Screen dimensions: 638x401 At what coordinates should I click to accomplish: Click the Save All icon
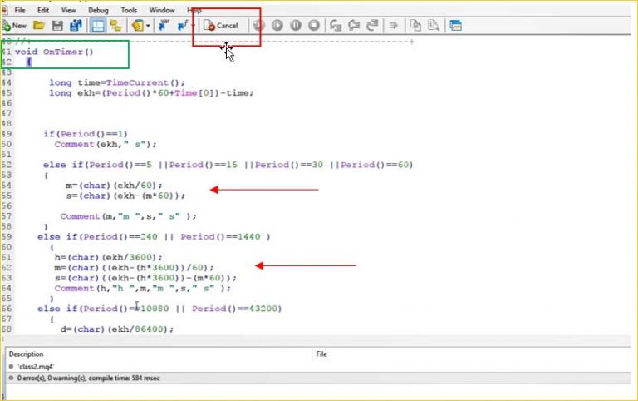point(76,26)
